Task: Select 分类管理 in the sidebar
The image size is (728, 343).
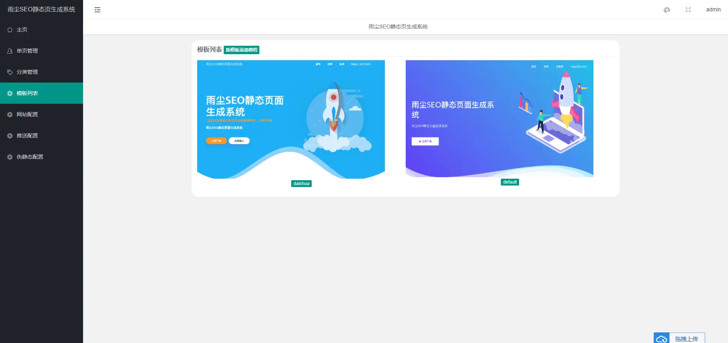Action: point(27,72)
